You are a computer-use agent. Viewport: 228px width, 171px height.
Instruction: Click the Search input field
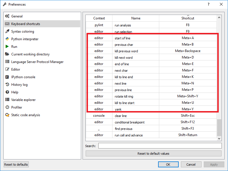[160, 146]
